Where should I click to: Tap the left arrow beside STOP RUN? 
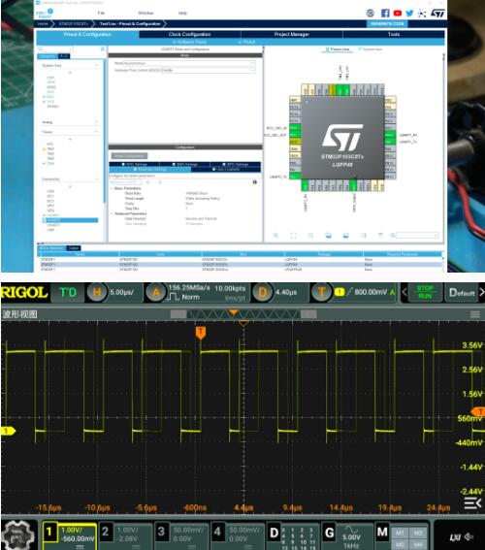[404, 292]
